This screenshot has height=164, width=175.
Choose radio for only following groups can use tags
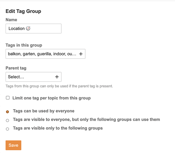point(8,120)
